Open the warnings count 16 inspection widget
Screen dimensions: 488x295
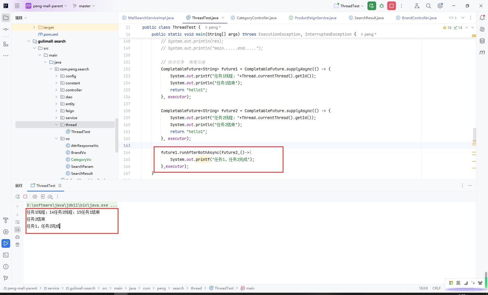[447, 28]
